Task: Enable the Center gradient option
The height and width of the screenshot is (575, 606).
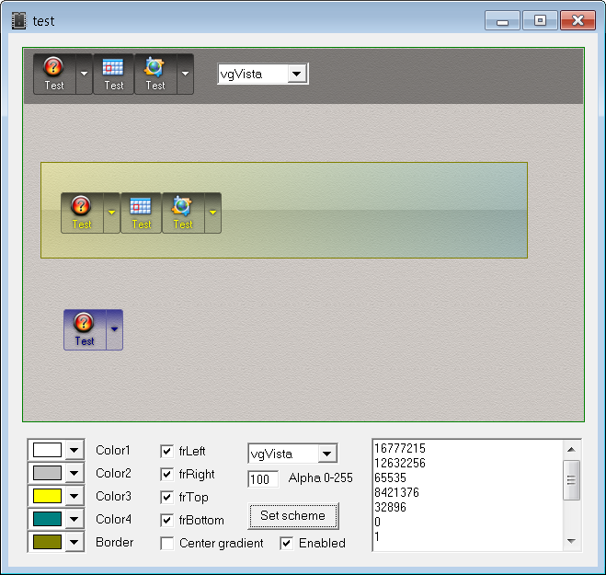Action: tap(166, 543)
